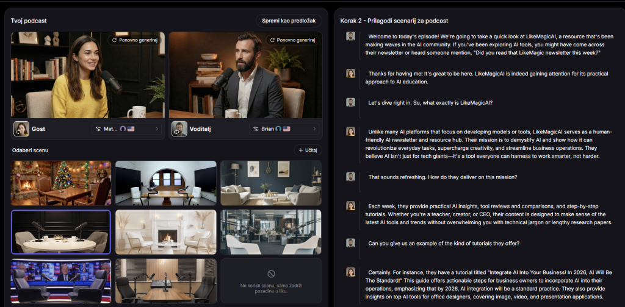This screenshot has width=625, height=307.
Task: Select the round table podcast scene
Action: [61, 232]
